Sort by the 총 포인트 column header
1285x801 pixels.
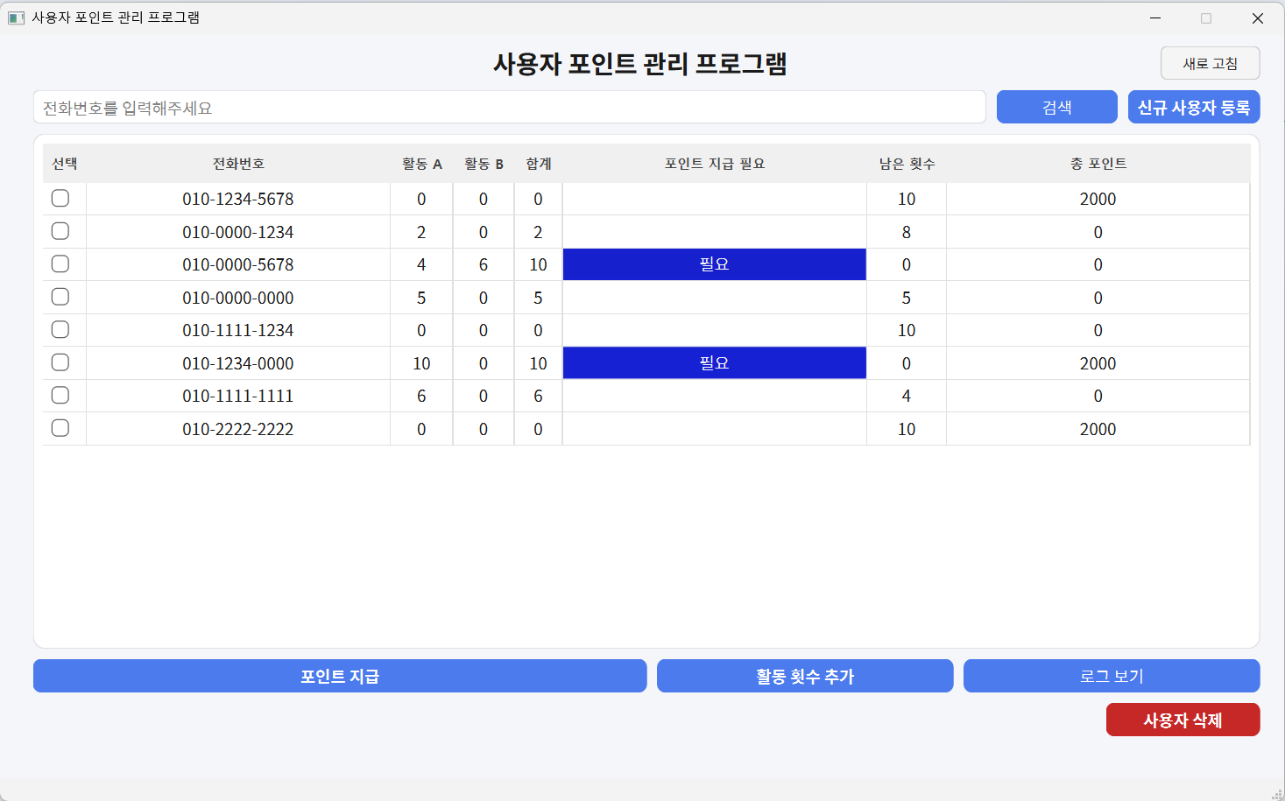click(1098, 164)
